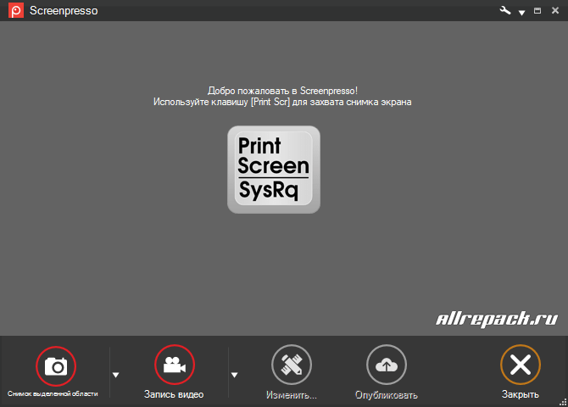Image resolution: width=568 pixels, height=407 pixels.
Task: Start video recording with the camcorder icon
Action: (x=175, y=365)
